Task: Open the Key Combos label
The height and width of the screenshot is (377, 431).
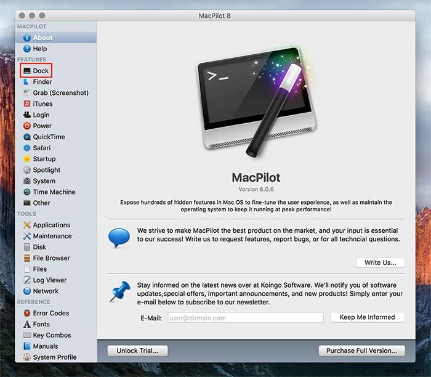Action: click(52, 335)
